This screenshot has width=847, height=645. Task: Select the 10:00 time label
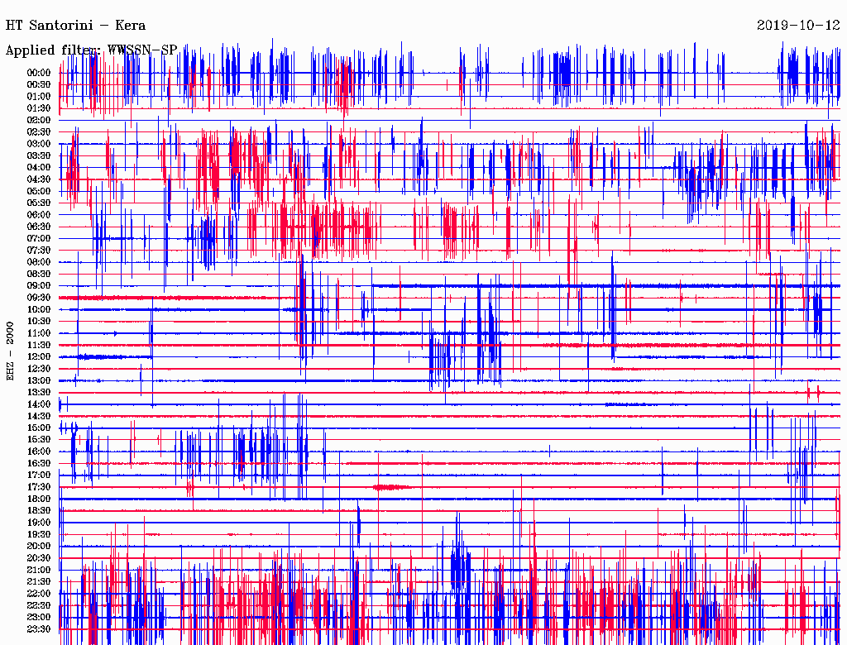(39, 309)
